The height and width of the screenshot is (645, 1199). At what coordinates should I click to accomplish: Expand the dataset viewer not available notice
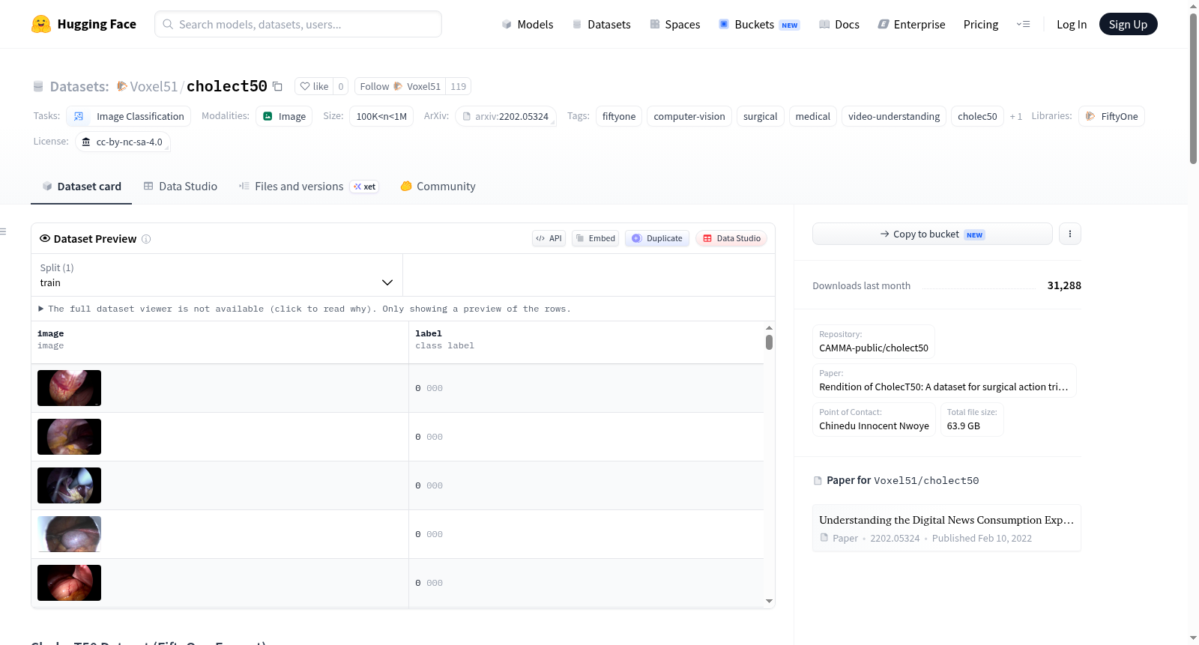[304, 309]
